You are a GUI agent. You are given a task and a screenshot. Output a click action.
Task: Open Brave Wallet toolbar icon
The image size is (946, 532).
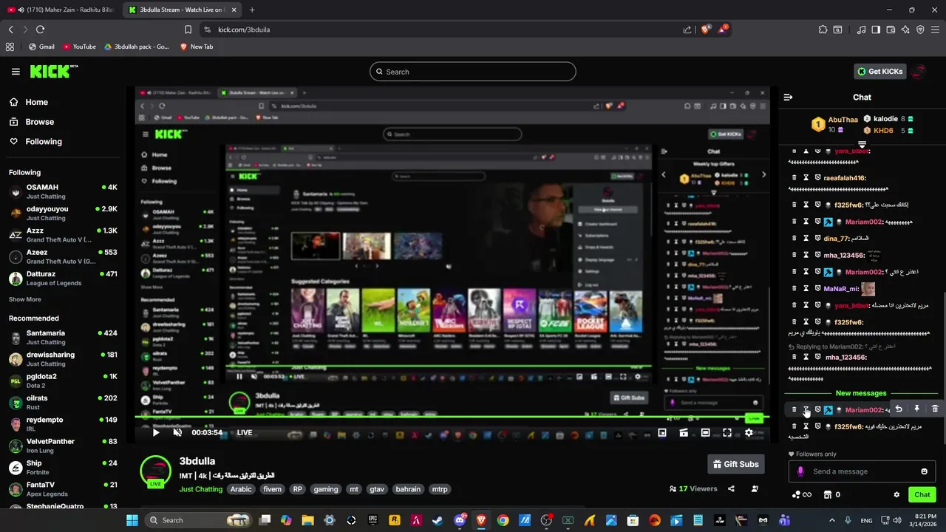891,30
